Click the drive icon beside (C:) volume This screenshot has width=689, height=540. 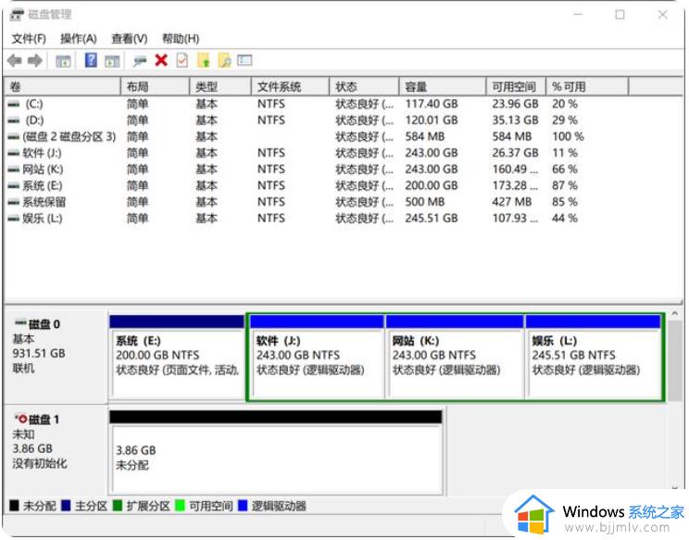coord(14,105)
